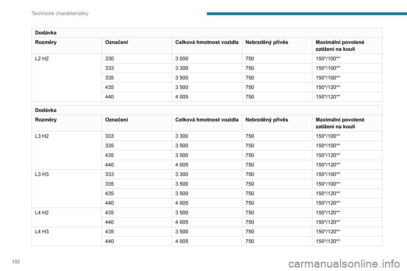Click "Dodávka" title of the L2 H2 table
Image resolution: width=407 pixels, height=271 pixels.
pos(46,33)
